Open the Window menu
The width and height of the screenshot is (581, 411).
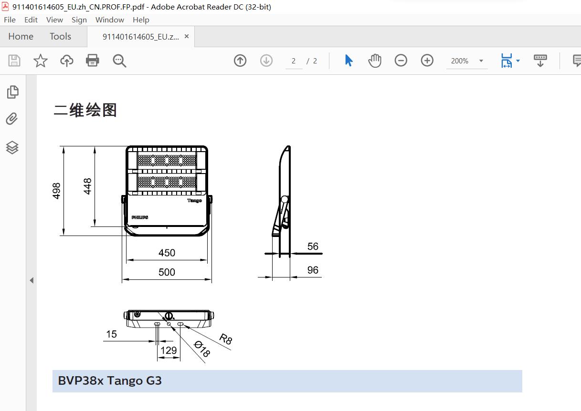pos(110,20)
